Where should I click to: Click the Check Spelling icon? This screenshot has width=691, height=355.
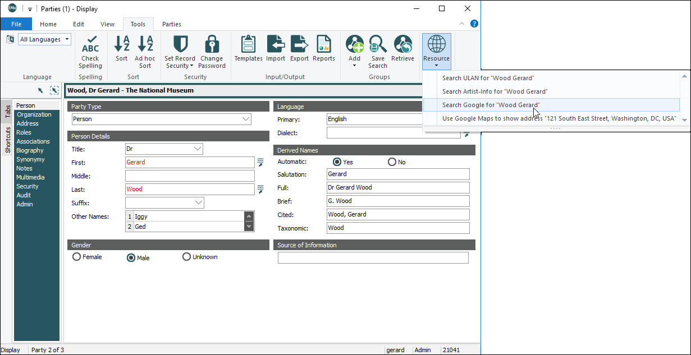[90, 45]
